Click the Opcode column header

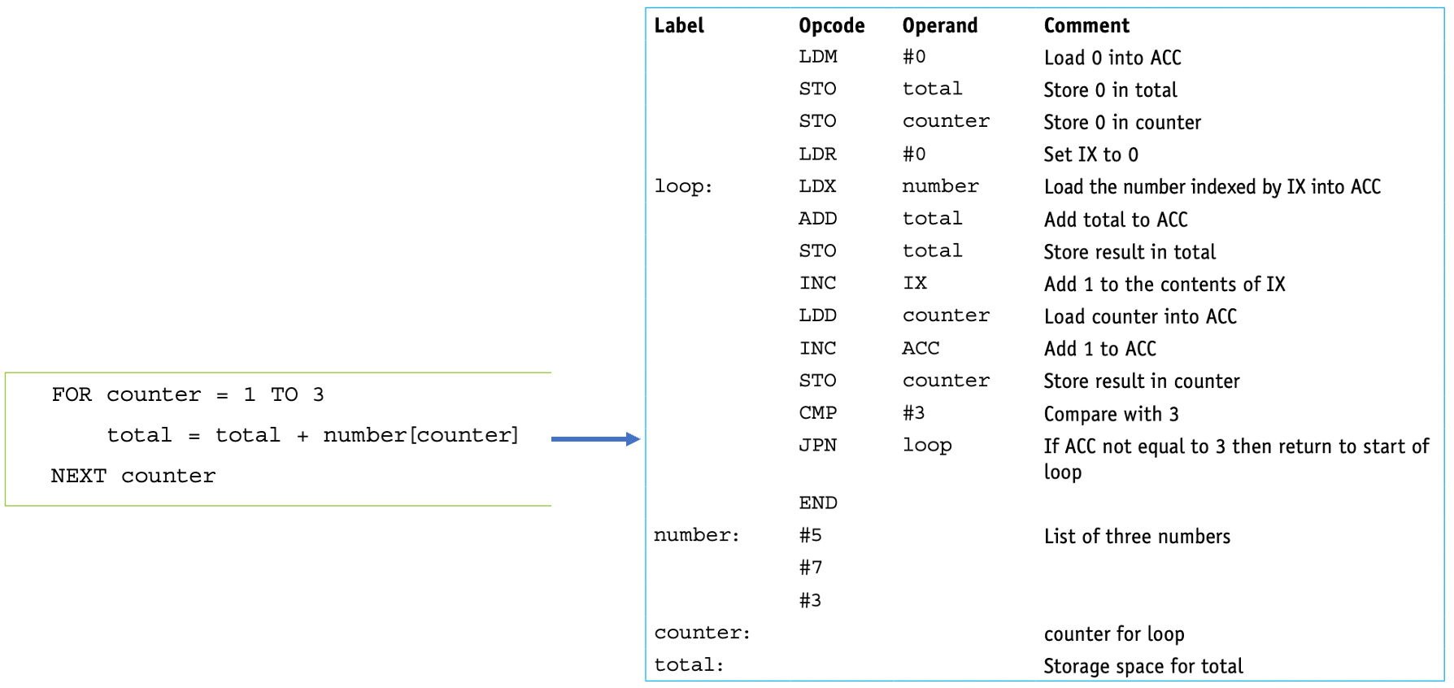click(831, 25)
